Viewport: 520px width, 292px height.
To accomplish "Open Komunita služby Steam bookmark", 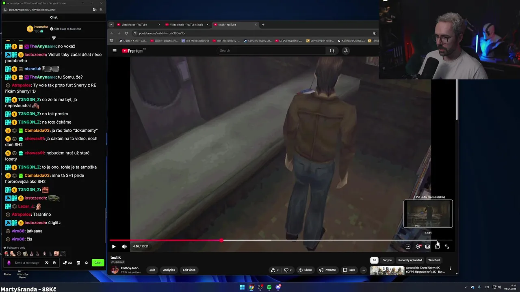I will [258, 41].
